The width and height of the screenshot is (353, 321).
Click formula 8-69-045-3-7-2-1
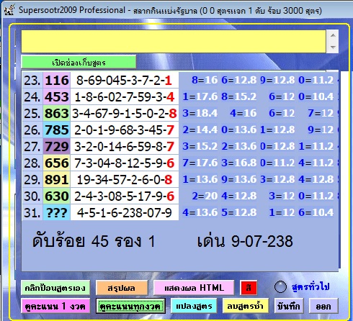tap(125, 80)
